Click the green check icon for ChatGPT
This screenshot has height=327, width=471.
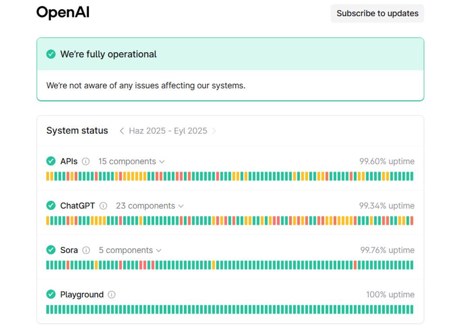(x=51, y=206)
